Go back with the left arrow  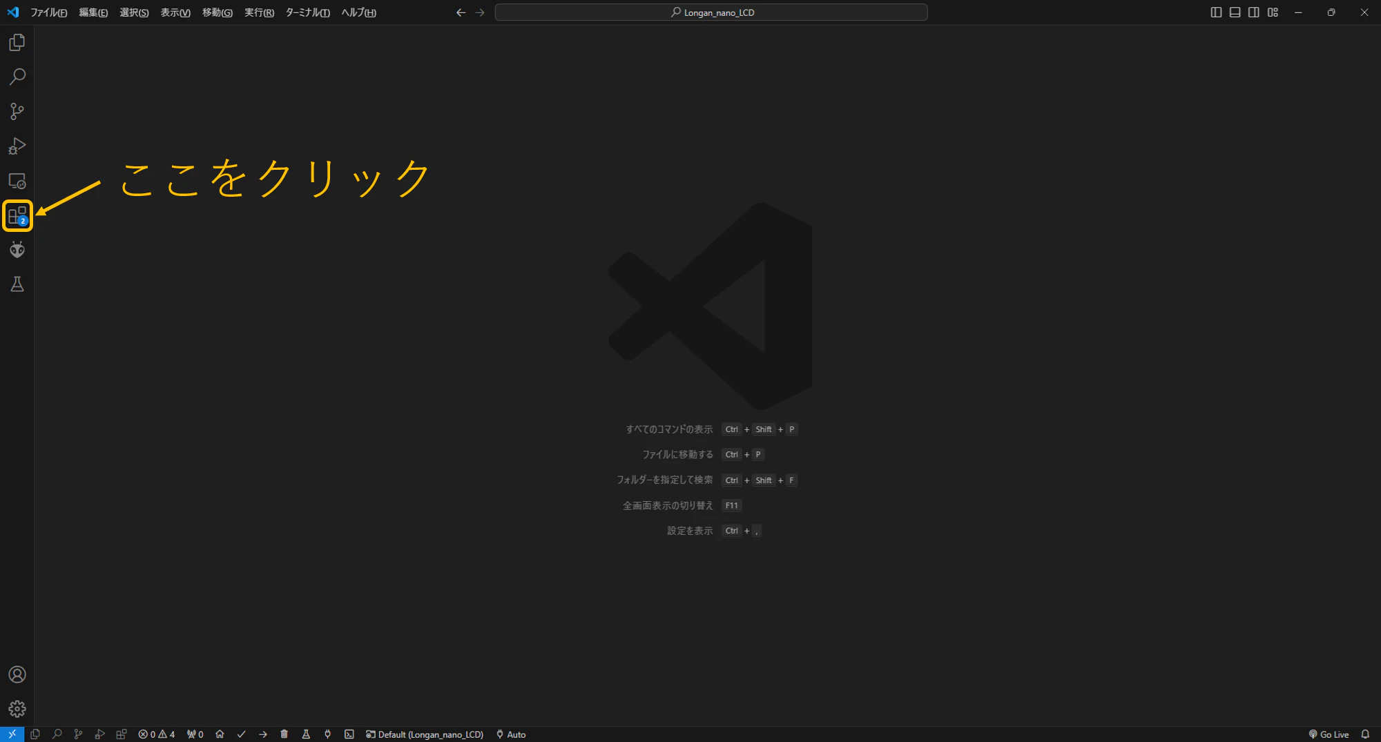[x=461, y=12]
